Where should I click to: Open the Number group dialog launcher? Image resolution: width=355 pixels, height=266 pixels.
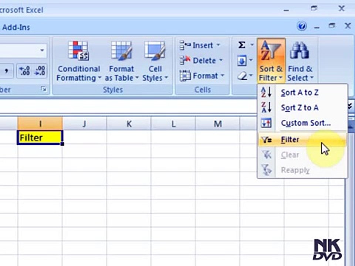pyautogui.click(x=44, y=89)
